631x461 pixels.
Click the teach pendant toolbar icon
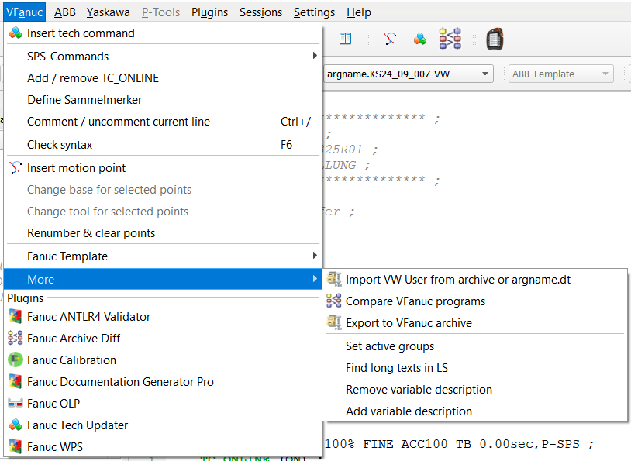tap(495, 39)
